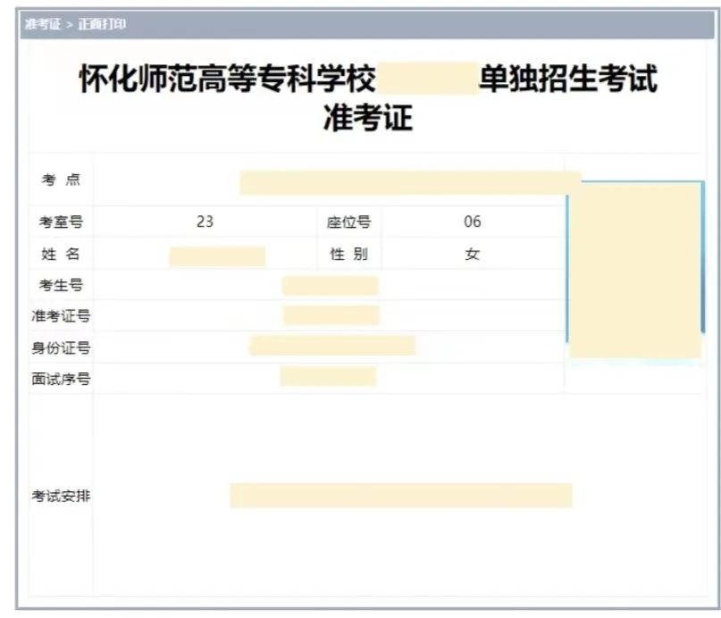Viewport: 721px width, 618px height.
Task: Select the 考试安排 schedule content field
Action: (400, 496)
